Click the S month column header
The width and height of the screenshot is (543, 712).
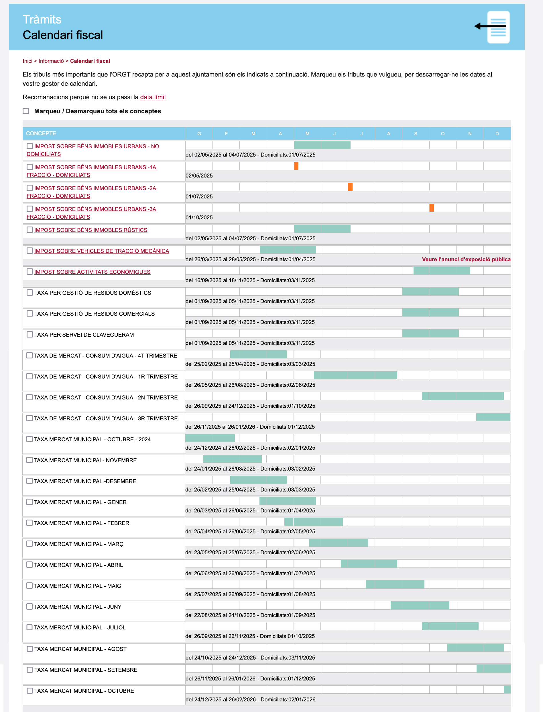point(416,133)
